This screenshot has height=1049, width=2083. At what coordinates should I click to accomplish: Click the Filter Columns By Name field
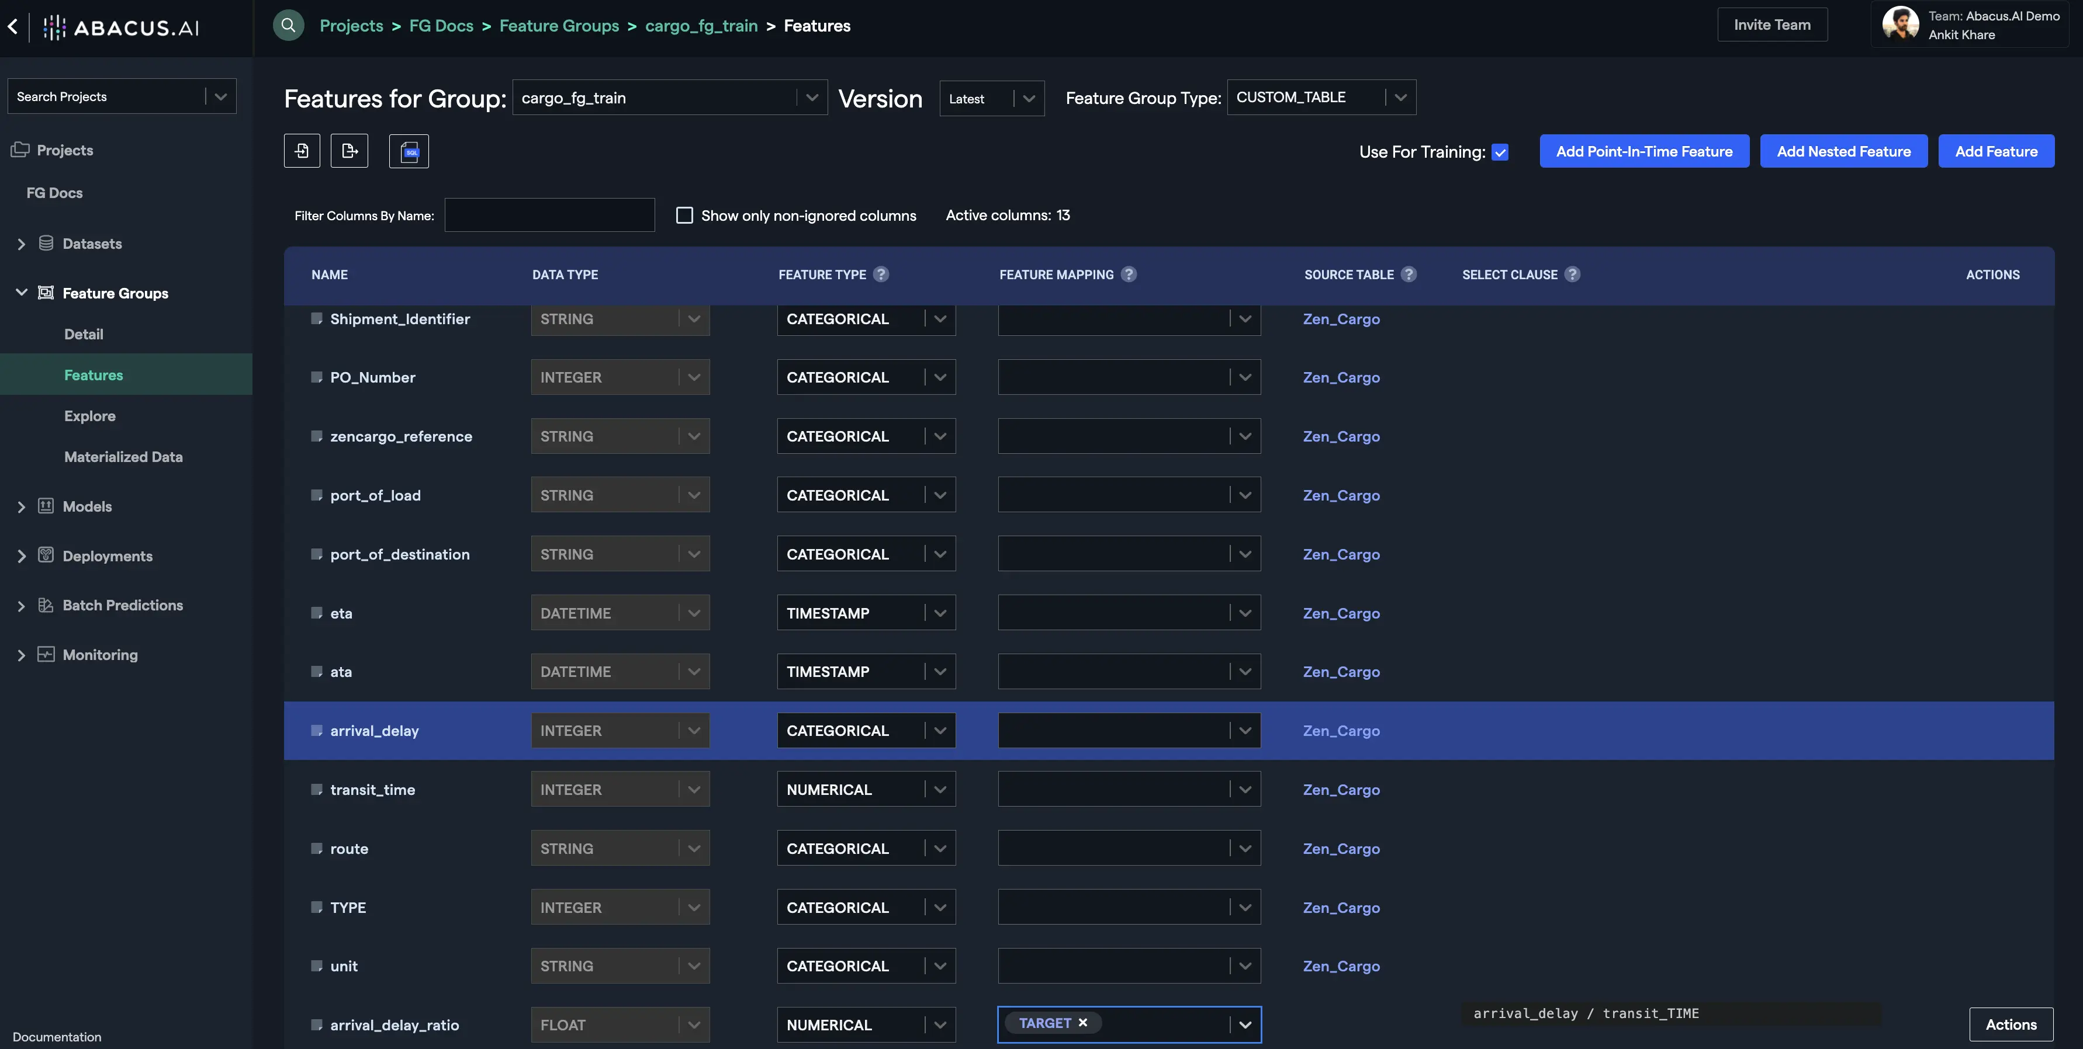(x=549, y=215)
